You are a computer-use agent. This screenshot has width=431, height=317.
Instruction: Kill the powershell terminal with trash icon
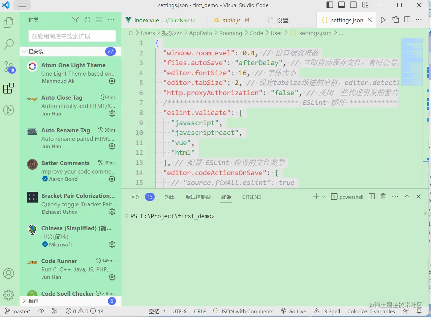point(383,196)
